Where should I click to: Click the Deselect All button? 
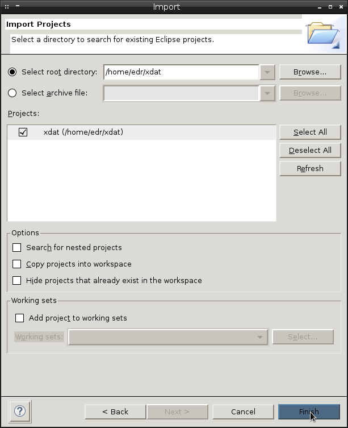coord(310,151)
